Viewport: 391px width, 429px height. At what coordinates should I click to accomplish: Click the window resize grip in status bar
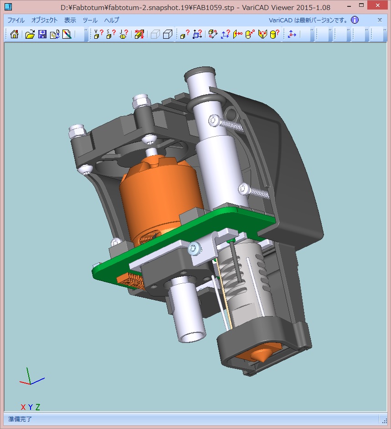(384, 420)
